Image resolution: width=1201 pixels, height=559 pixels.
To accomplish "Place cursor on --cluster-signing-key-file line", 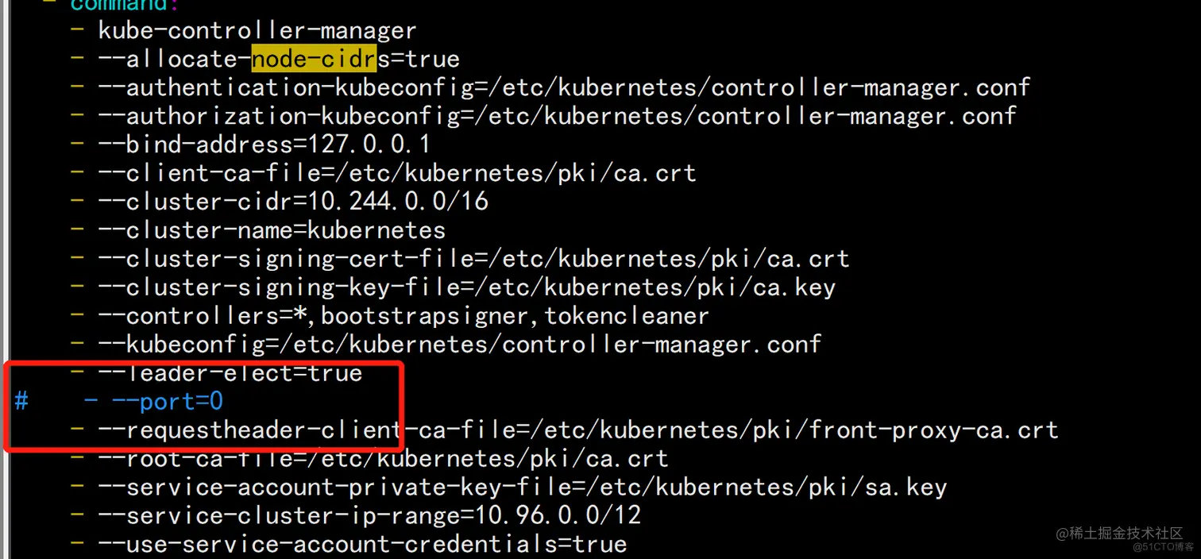I will (466, 287).
